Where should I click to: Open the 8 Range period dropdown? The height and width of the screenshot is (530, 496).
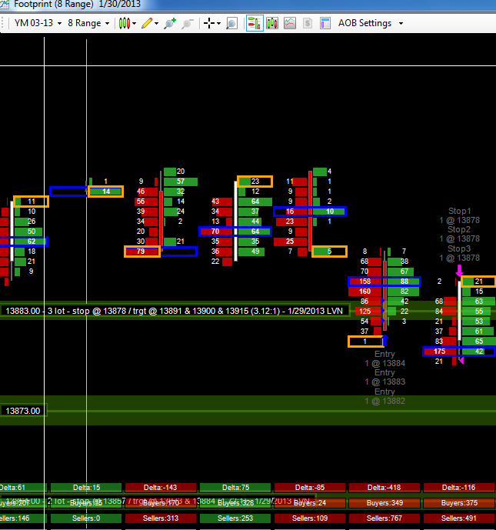[x=88, y=23]
